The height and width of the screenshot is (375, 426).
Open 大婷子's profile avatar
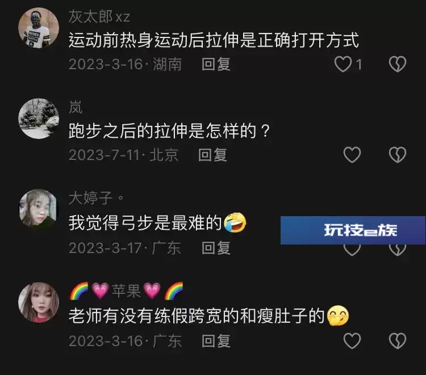click(x=39, y=209)
